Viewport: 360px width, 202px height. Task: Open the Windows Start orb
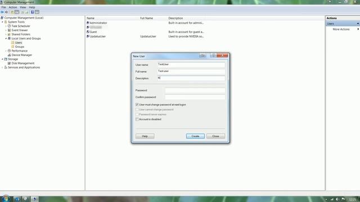click(x=6, y=199)
